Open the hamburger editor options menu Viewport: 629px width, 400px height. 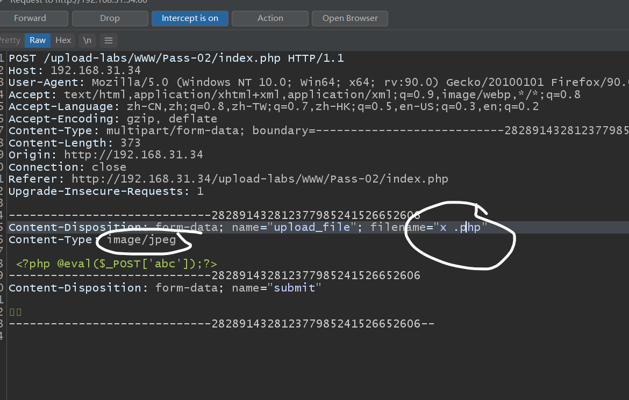coord(108,40)
